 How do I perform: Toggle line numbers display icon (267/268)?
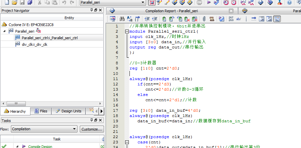(231, 19)
